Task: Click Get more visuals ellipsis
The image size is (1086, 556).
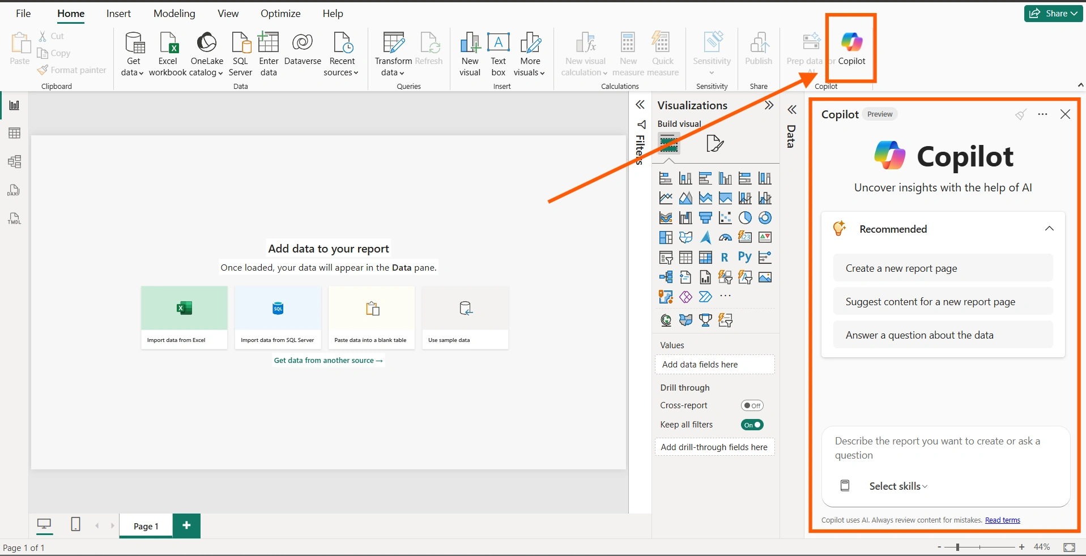Action: point(725,296)
